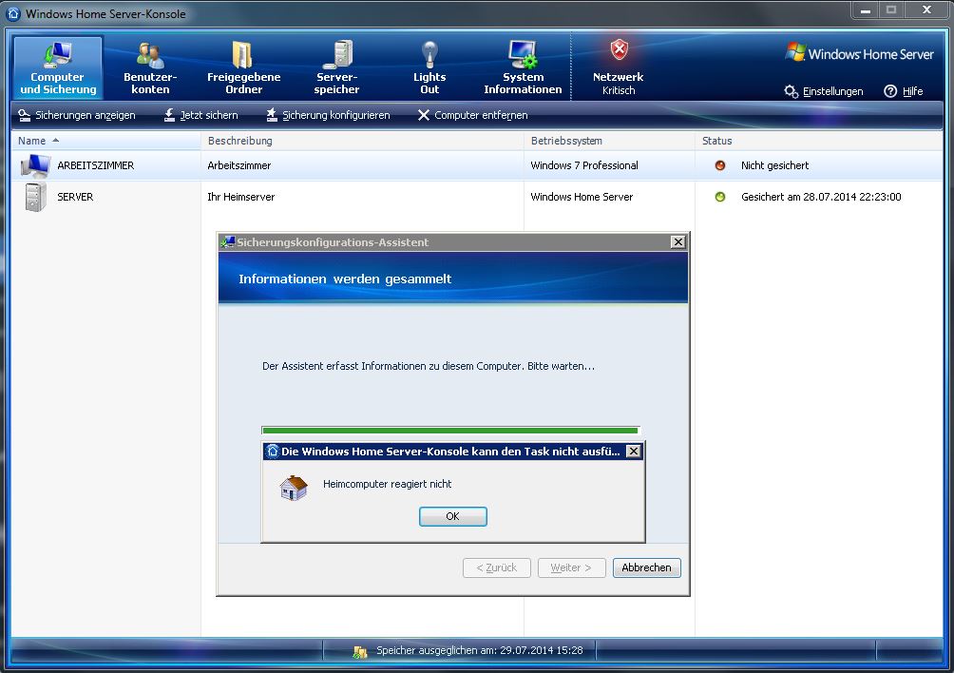Click the storage balance status bar icon
Screen dimensions: 954x673
tap(359, 652)
